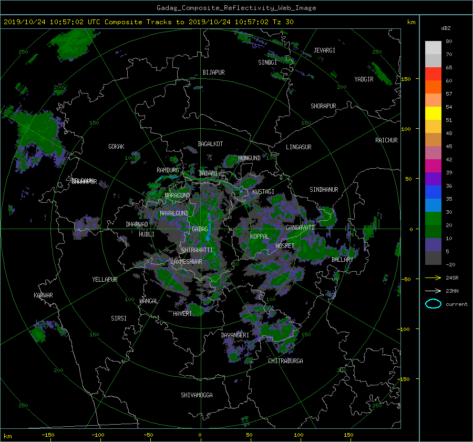Screen dimensions: 473x442
Task: Click the YADGIR town label
Action: 364,79
